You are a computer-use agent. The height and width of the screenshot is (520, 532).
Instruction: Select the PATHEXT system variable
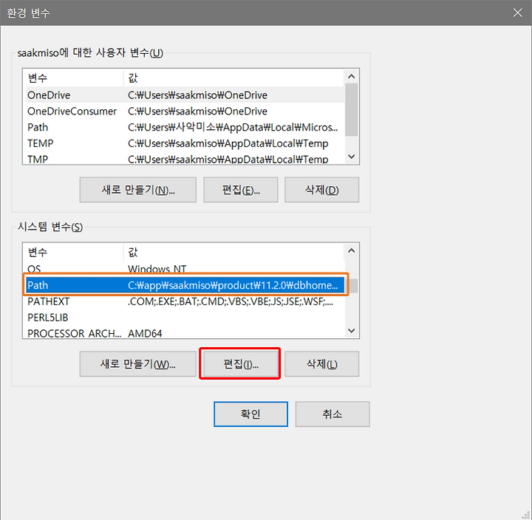pyautogui.click(x=185, y=301)
